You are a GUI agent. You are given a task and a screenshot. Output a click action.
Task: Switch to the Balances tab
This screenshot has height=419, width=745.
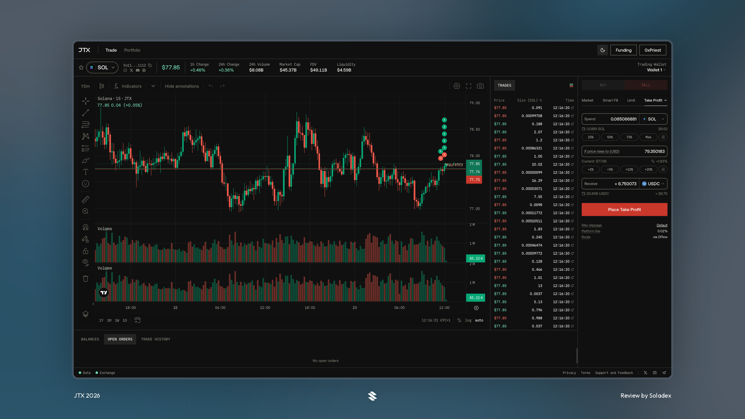pyautogui.click(x=90, y=339)
